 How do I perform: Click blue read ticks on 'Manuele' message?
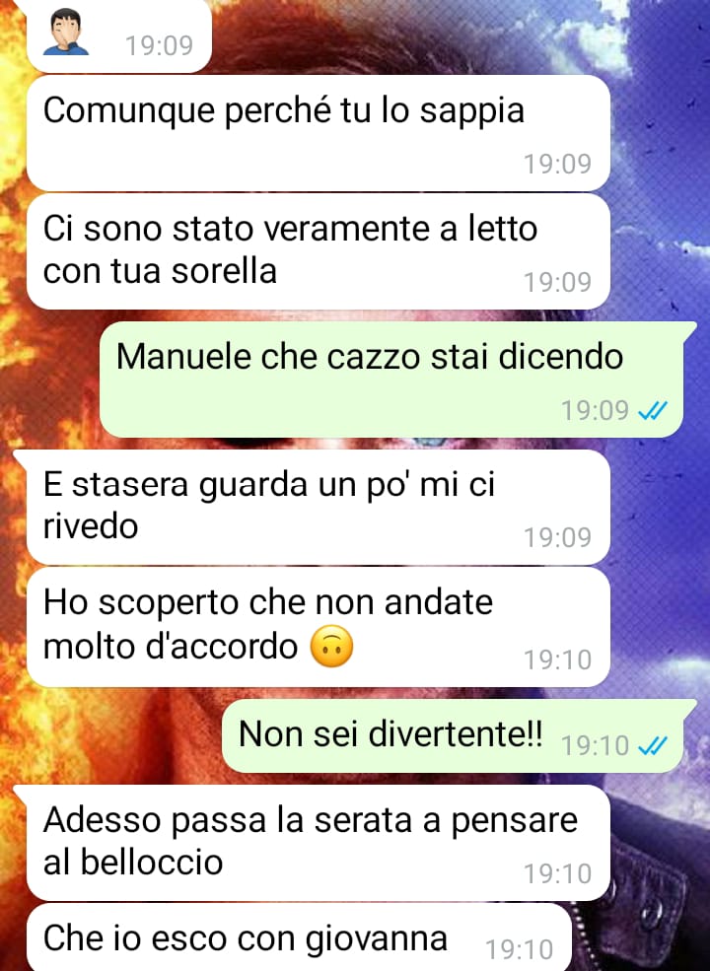(x=653, y=410)
